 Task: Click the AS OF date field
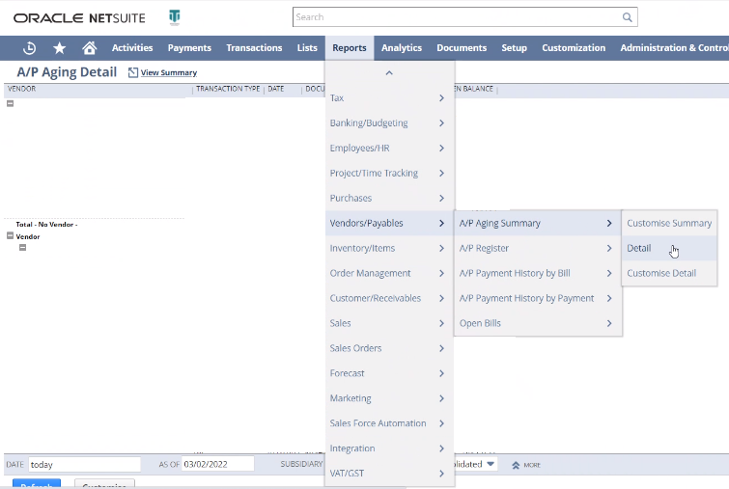(217, 464)
